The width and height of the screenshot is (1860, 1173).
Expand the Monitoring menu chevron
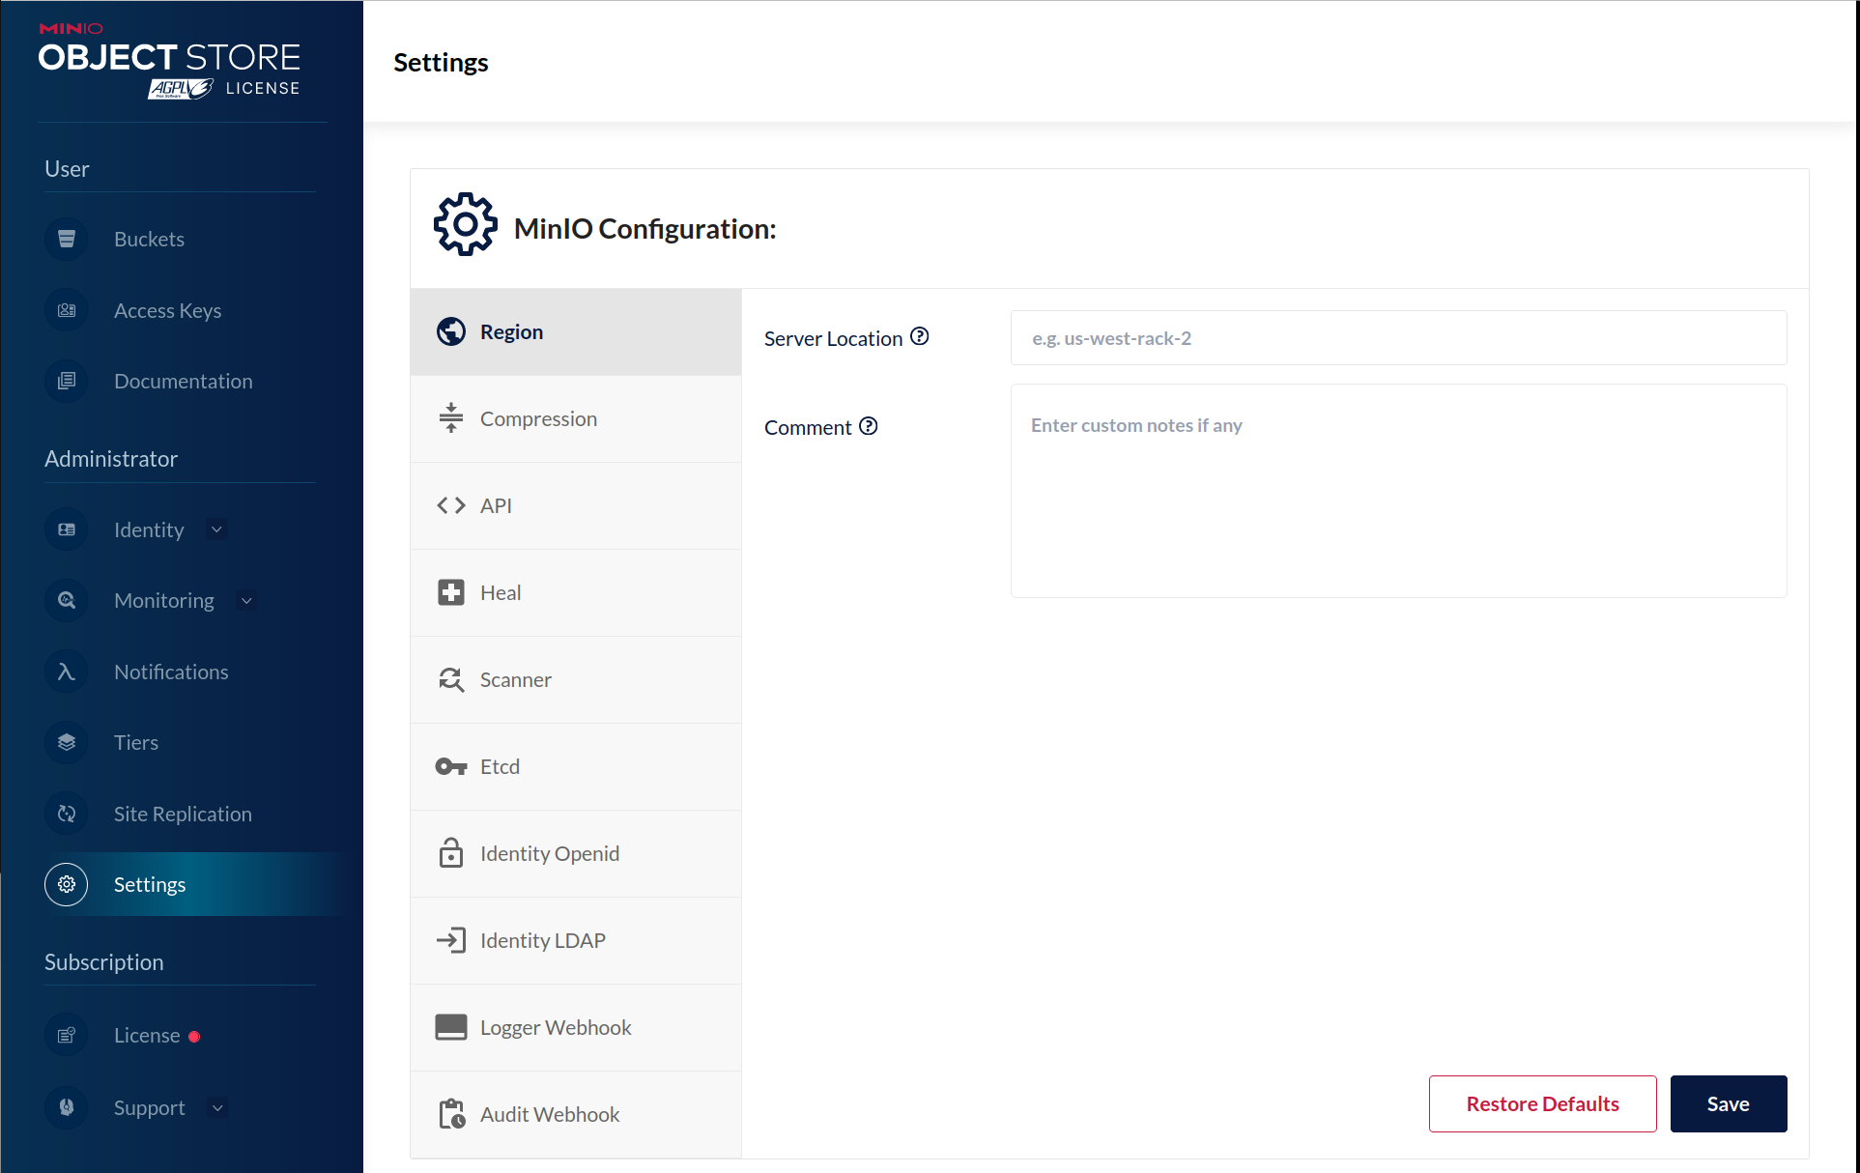(x=246, y=601)
